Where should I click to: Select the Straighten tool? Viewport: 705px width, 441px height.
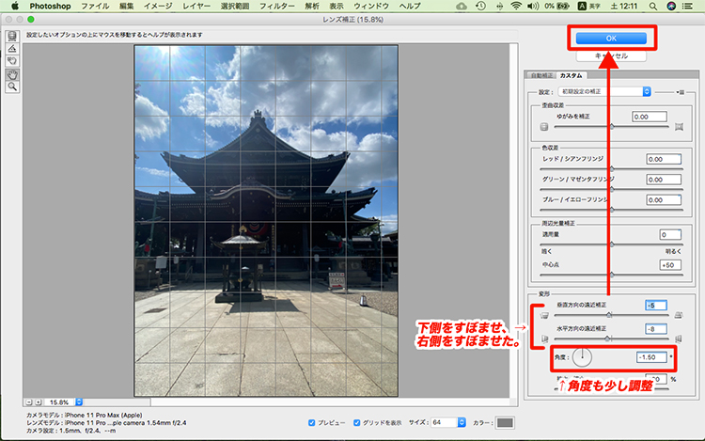tap(12, 49)
